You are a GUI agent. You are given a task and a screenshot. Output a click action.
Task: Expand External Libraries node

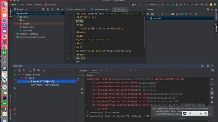[14, 34]
